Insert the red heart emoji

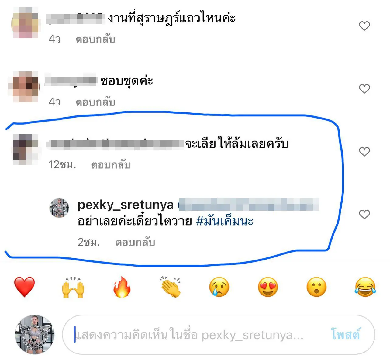click(24, 287)
